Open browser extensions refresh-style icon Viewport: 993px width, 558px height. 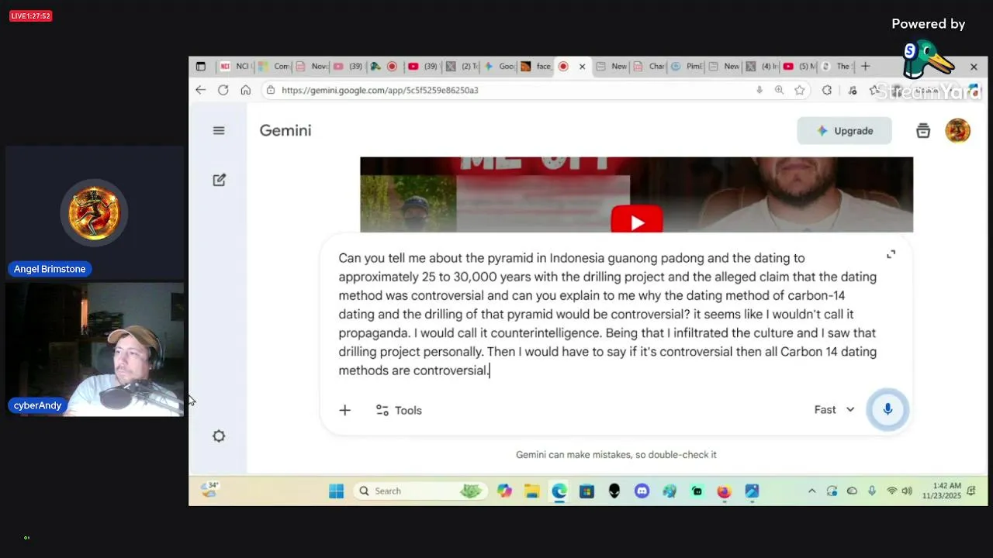tap(827, 90)
